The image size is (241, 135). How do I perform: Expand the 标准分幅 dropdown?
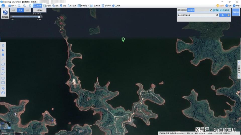click(83, 5)
